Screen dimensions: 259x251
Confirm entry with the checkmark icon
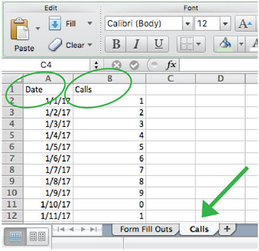(x=134, y=65)
